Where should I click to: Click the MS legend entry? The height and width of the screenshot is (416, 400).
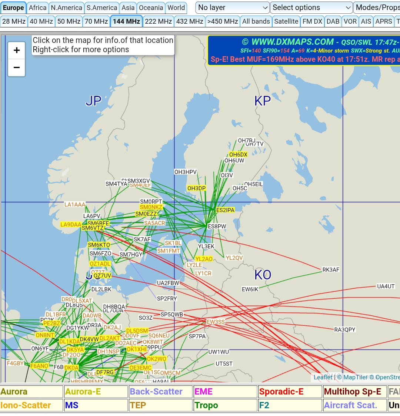pyautogui.click(x=96, y=405)
